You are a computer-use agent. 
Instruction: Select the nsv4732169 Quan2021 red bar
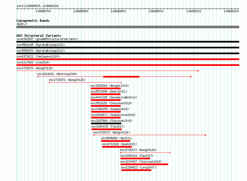(117, 147)
